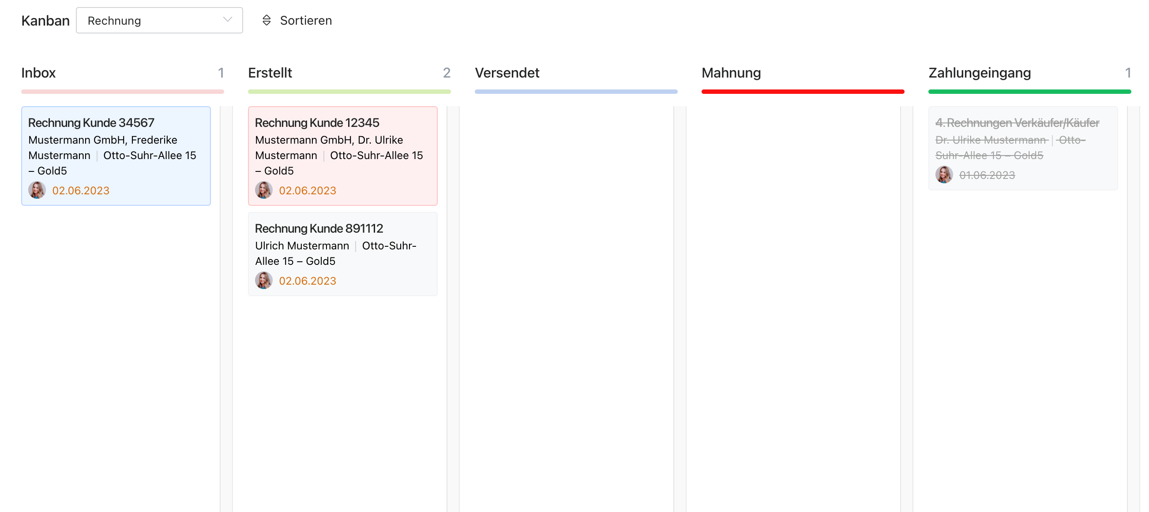This screenshot has width=1149, height=512.
Task: Open card Rechnung Kunde 891112
Action: (x=342, y=254)
